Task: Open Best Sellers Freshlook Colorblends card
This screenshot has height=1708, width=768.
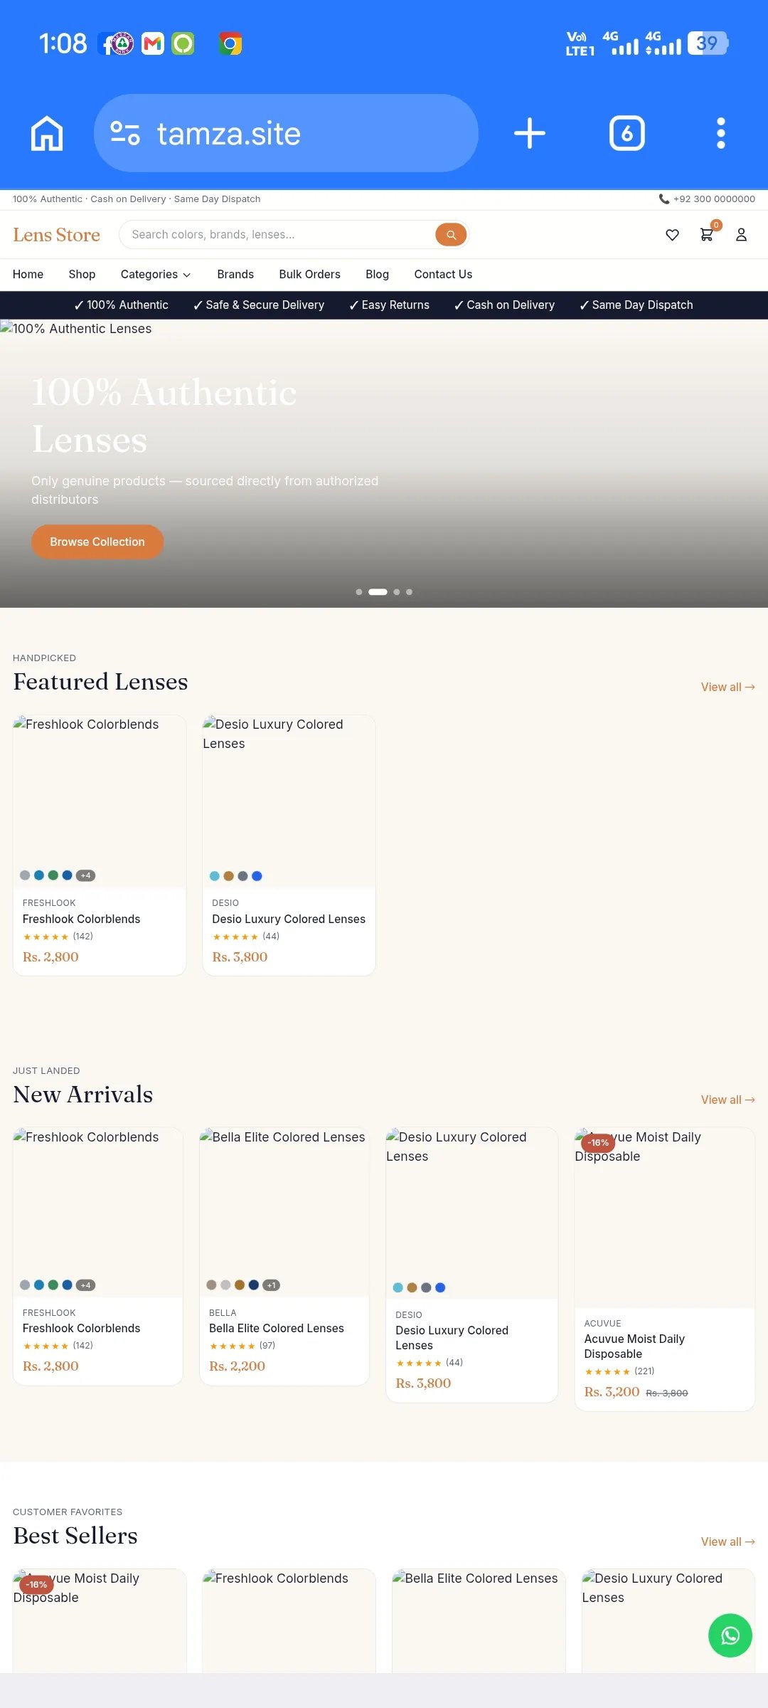Action: click(289, 1621)
